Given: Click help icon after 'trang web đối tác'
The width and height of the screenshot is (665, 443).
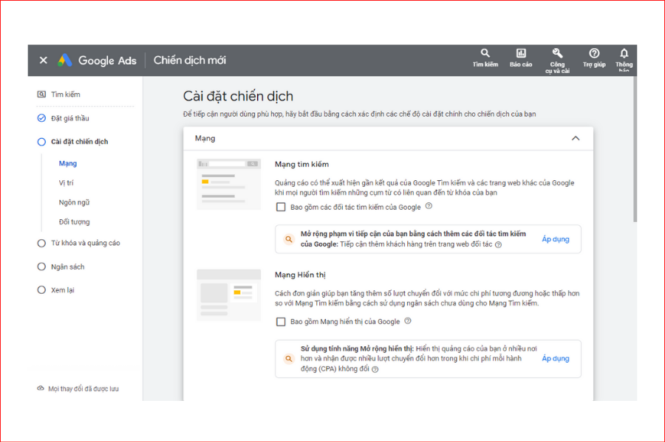Looking at the screenshot, I should click(498, 244).
